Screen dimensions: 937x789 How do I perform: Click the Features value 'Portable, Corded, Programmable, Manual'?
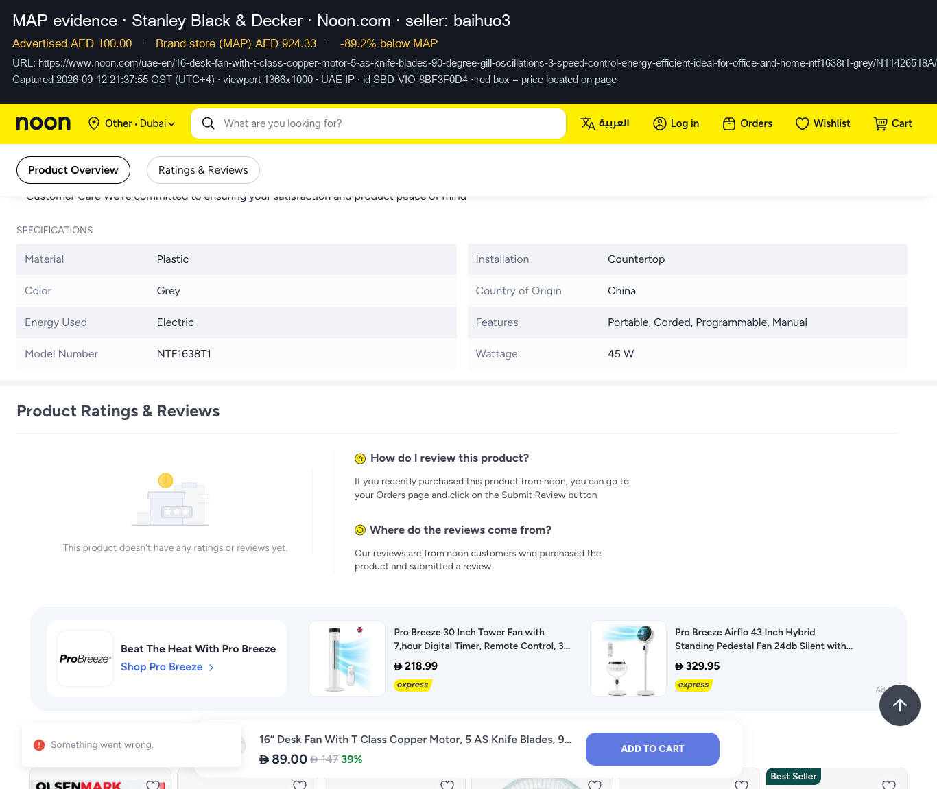tap(707, 322)
